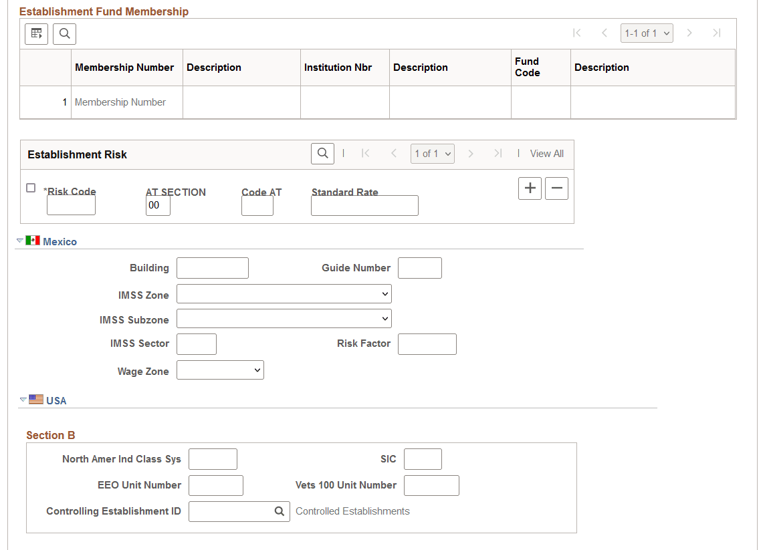This screenshot has width=765, height=550.
Task: Jump to last row of Establishment Risk
Action: [498, 153]
